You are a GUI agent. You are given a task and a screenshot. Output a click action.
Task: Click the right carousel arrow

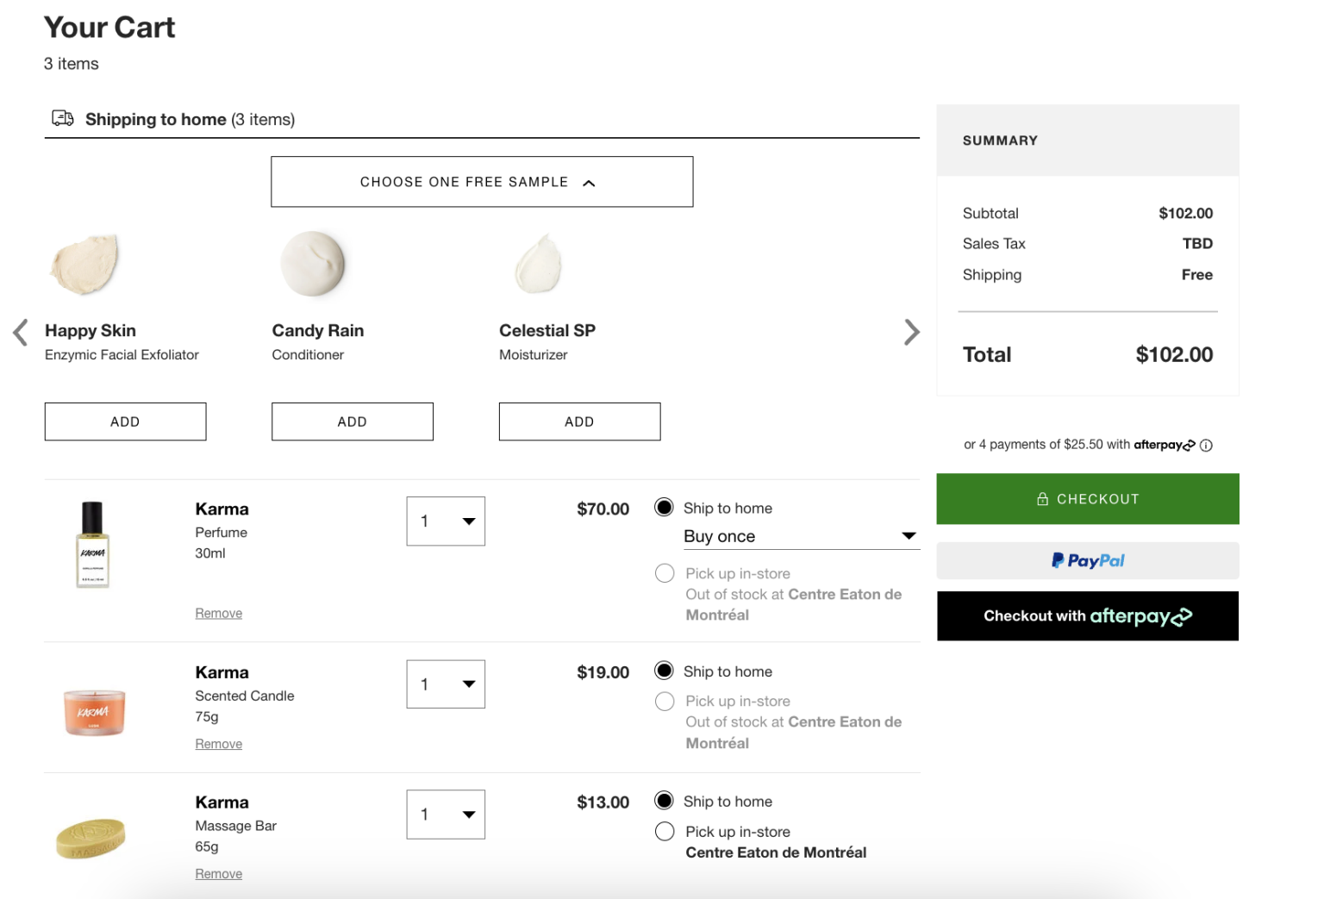[912, 332]
